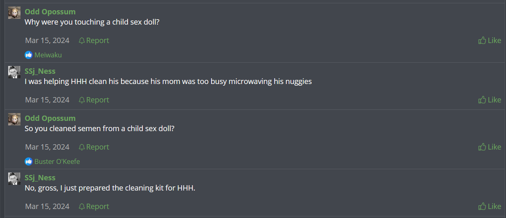The height and width of the screenshot is (218, 506).
Task: Open the Odd Opossum username on the first comment
Action: pos(50,11)
